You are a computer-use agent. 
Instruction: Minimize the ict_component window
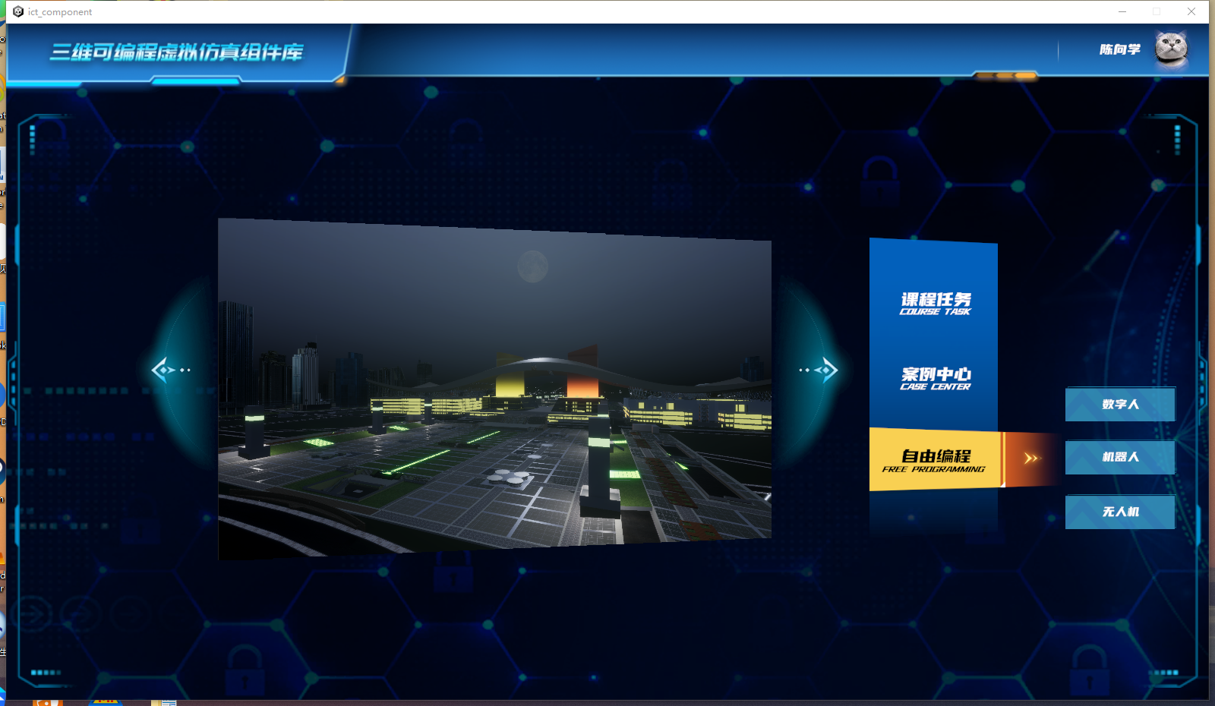(1122, 11)
